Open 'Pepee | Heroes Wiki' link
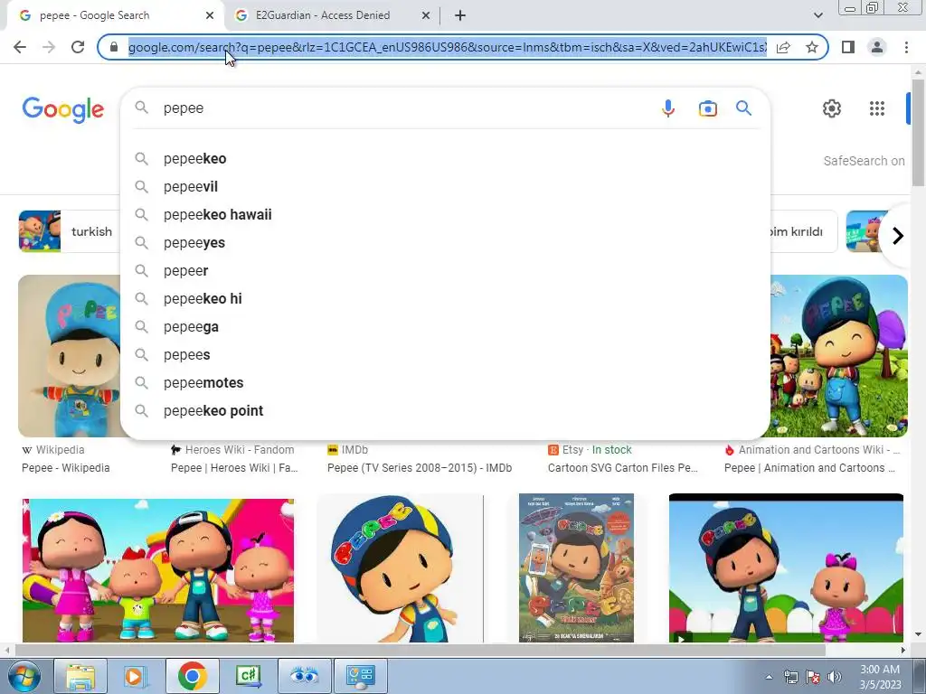The image size is (926, 694). (x=234, y=468)
